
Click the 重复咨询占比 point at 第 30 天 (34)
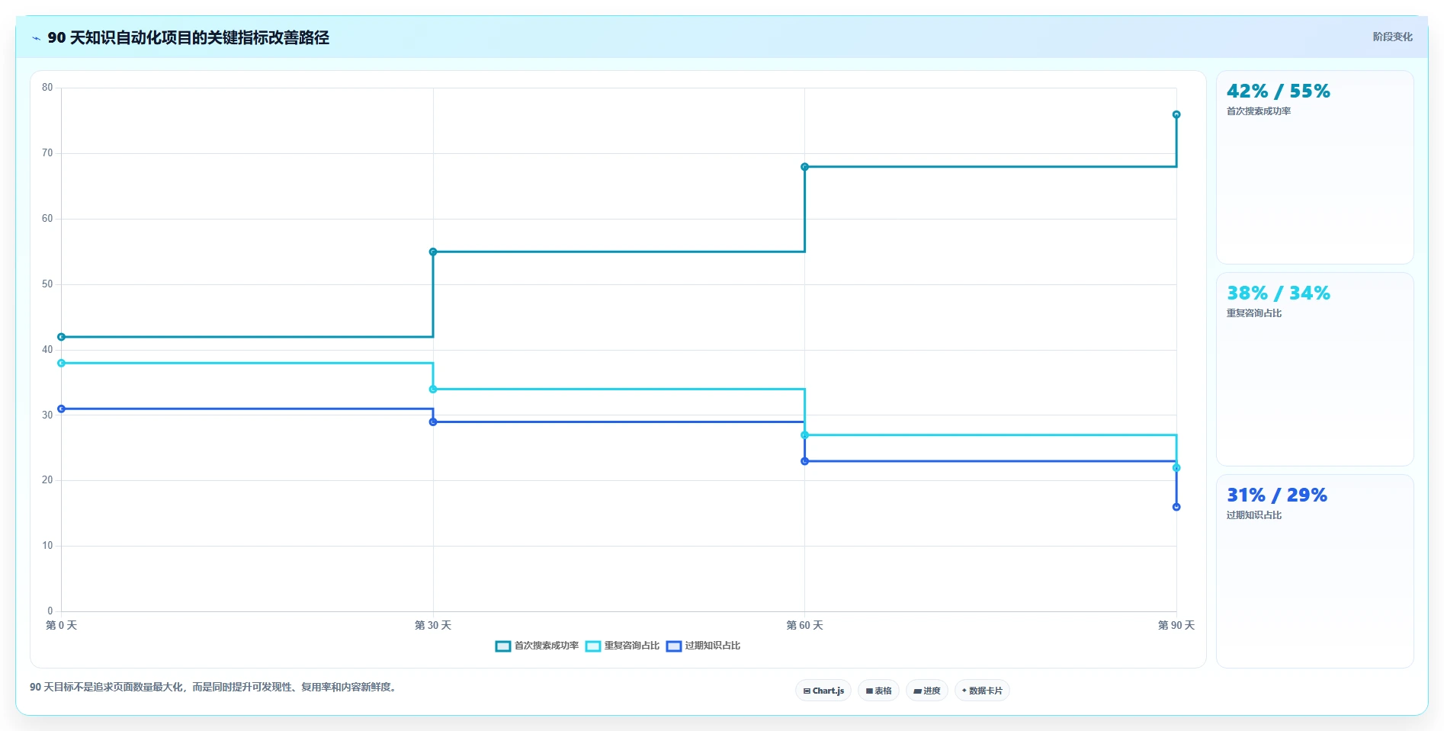point(433,390)
